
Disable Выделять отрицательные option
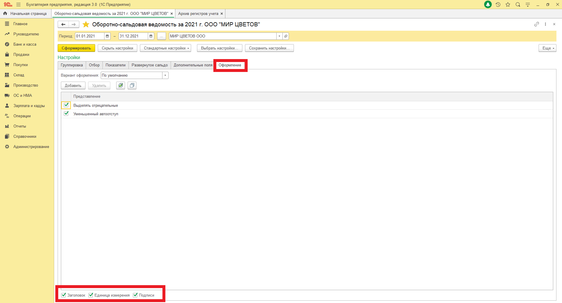point(66,105)
